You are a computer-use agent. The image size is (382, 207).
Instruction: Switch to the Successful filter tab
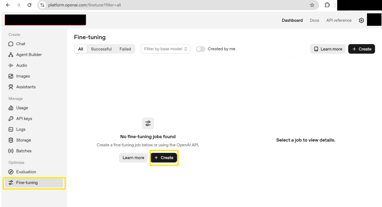click(x=101, y=49)
